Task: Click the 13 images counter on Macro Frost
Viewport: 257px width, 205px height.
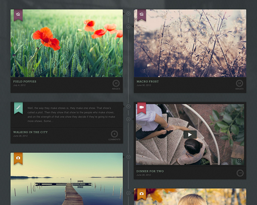Action: (239, 83)
